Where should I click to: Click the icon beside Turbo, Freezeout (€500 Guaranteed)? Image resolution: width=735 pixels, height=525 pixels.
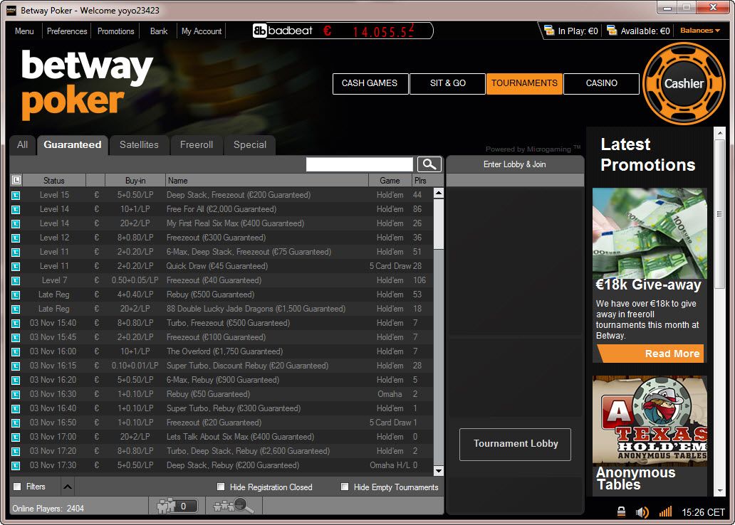pos(16,323)
